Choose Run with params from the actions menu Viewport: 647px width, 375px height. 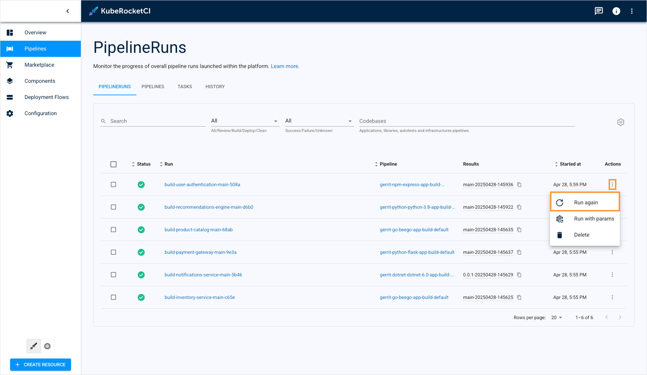[x=594, y=218]
